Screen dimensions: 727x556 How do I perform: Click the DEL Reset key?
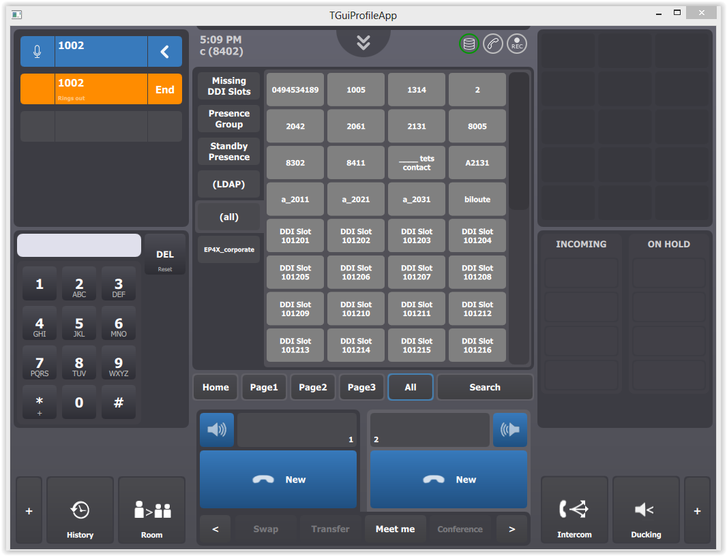point(165,254)
